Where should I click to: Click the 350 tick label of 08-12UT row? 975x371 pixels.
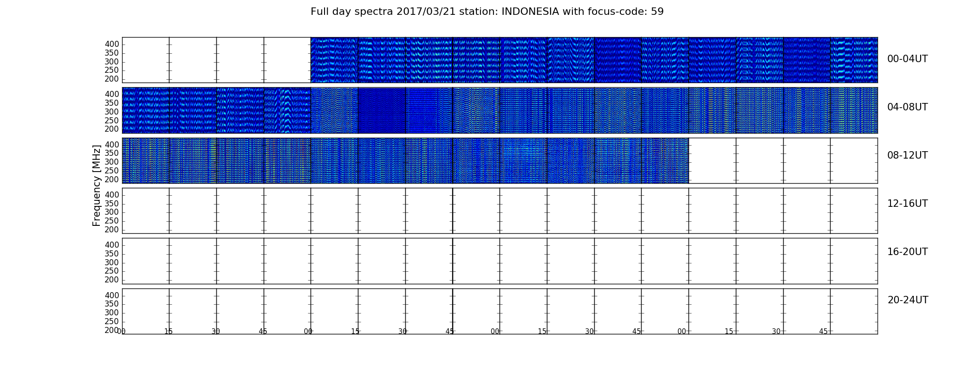112,154
